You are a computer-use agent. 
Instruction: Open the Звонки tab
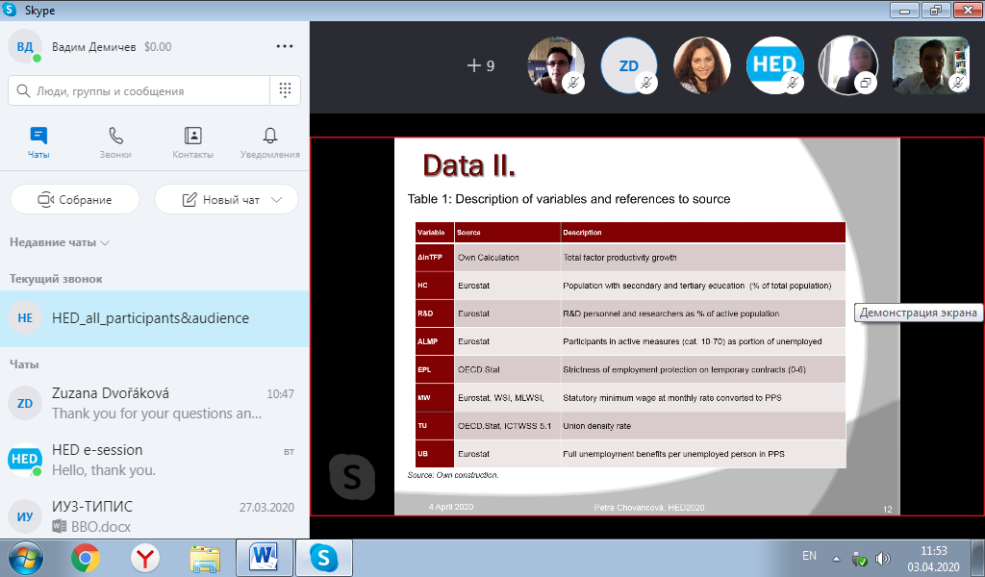(115, 142)
